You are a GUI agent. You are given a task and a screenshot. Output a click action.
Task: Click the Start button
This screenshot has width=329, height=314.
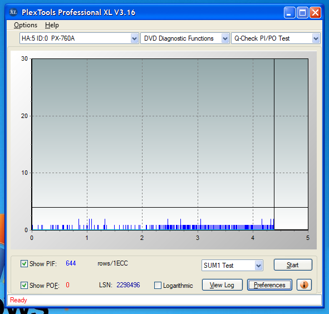pyautogui.click(x=293, y=265)
